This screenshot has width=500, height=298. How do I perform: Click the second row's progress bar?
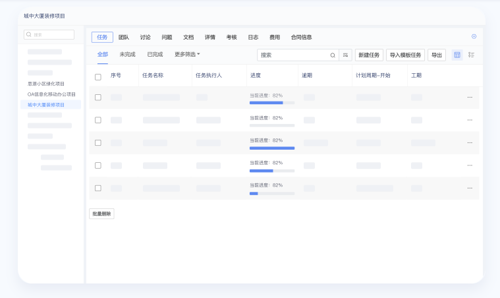coord(271,125)
